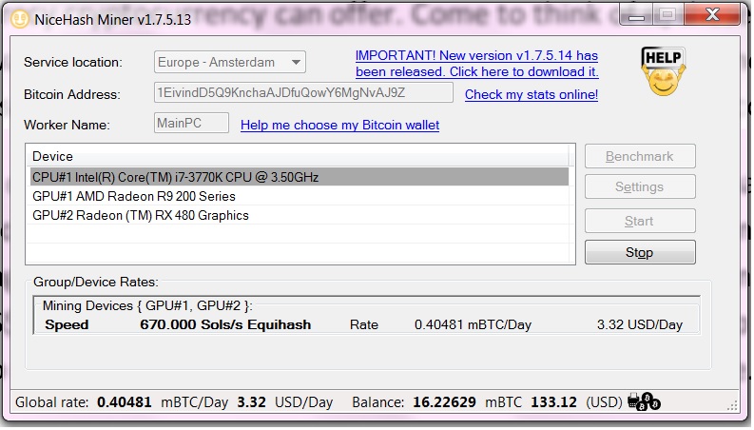Select GPU#2 Radeon RX 480 Graphics row

(300, 216)
